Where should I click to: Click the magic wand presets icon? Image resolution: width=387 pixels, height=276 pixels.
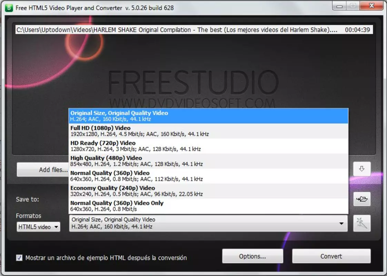pos(362,223)
